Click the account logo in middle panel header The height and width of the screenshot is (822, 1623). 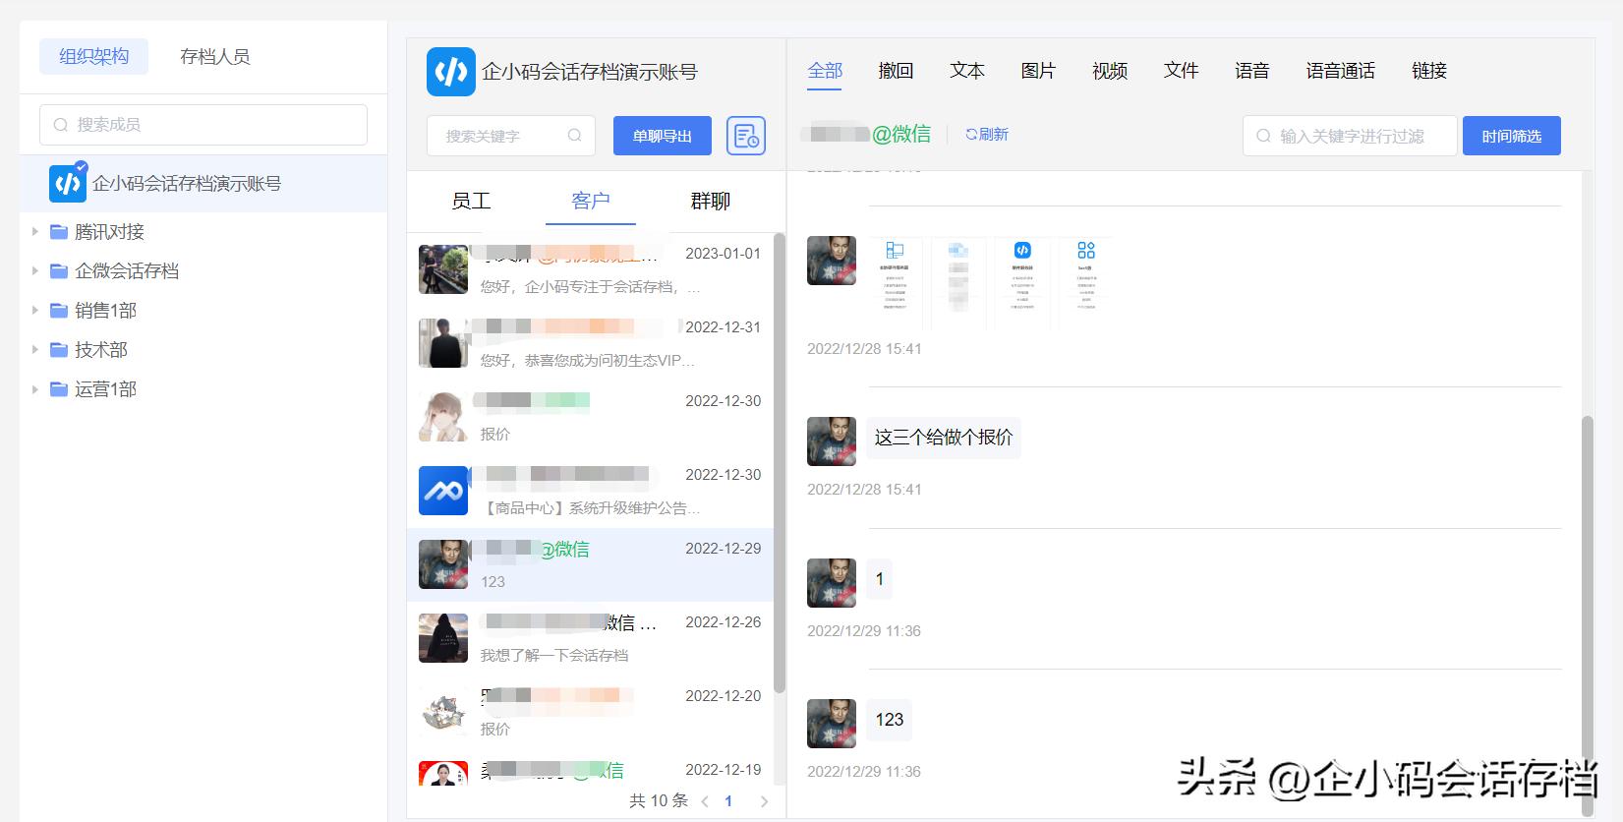tap(451, 72)
